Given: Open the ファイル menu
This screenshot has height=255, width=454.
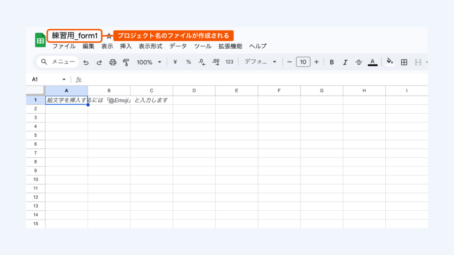Looking at the screenshot, I should [x=64, y=46].
